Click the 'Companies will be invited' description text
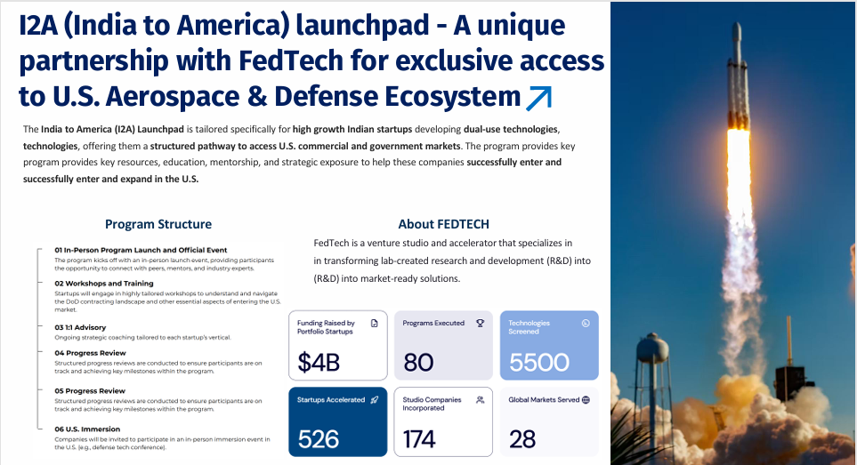857x465 pixels. pos(162,443)
